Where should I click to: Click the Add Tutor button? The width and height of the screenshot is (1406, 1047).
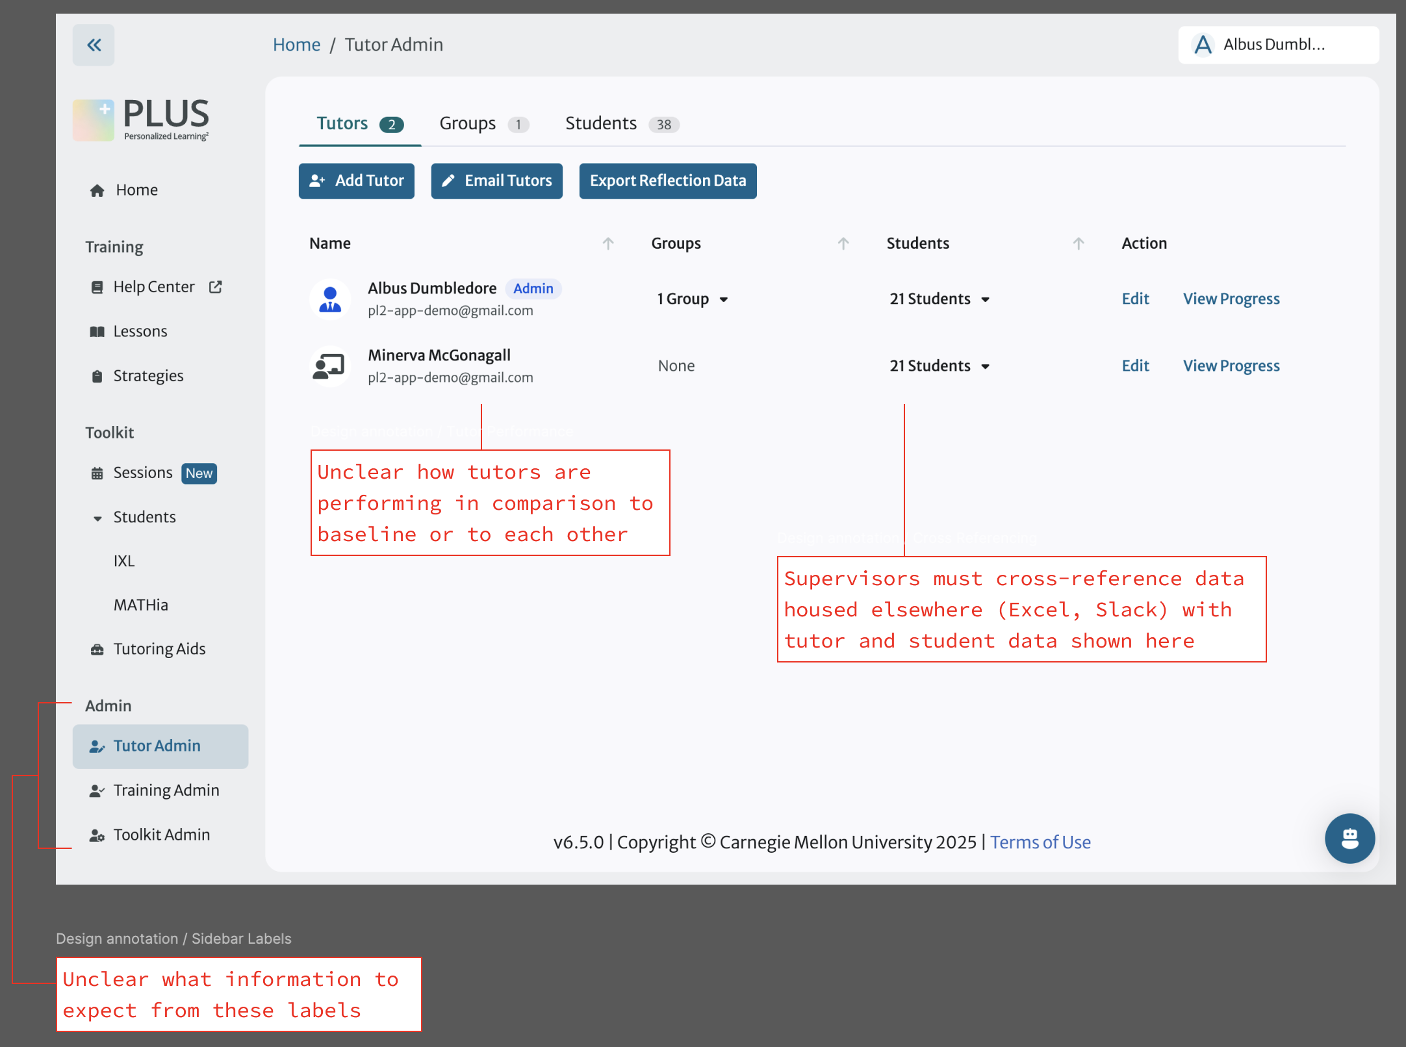(x=356, y=181)
